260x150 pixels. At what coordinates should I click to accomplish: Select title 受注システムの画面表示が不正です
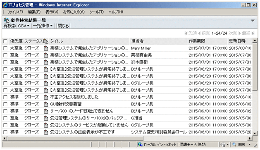click(x=82, y=132)
